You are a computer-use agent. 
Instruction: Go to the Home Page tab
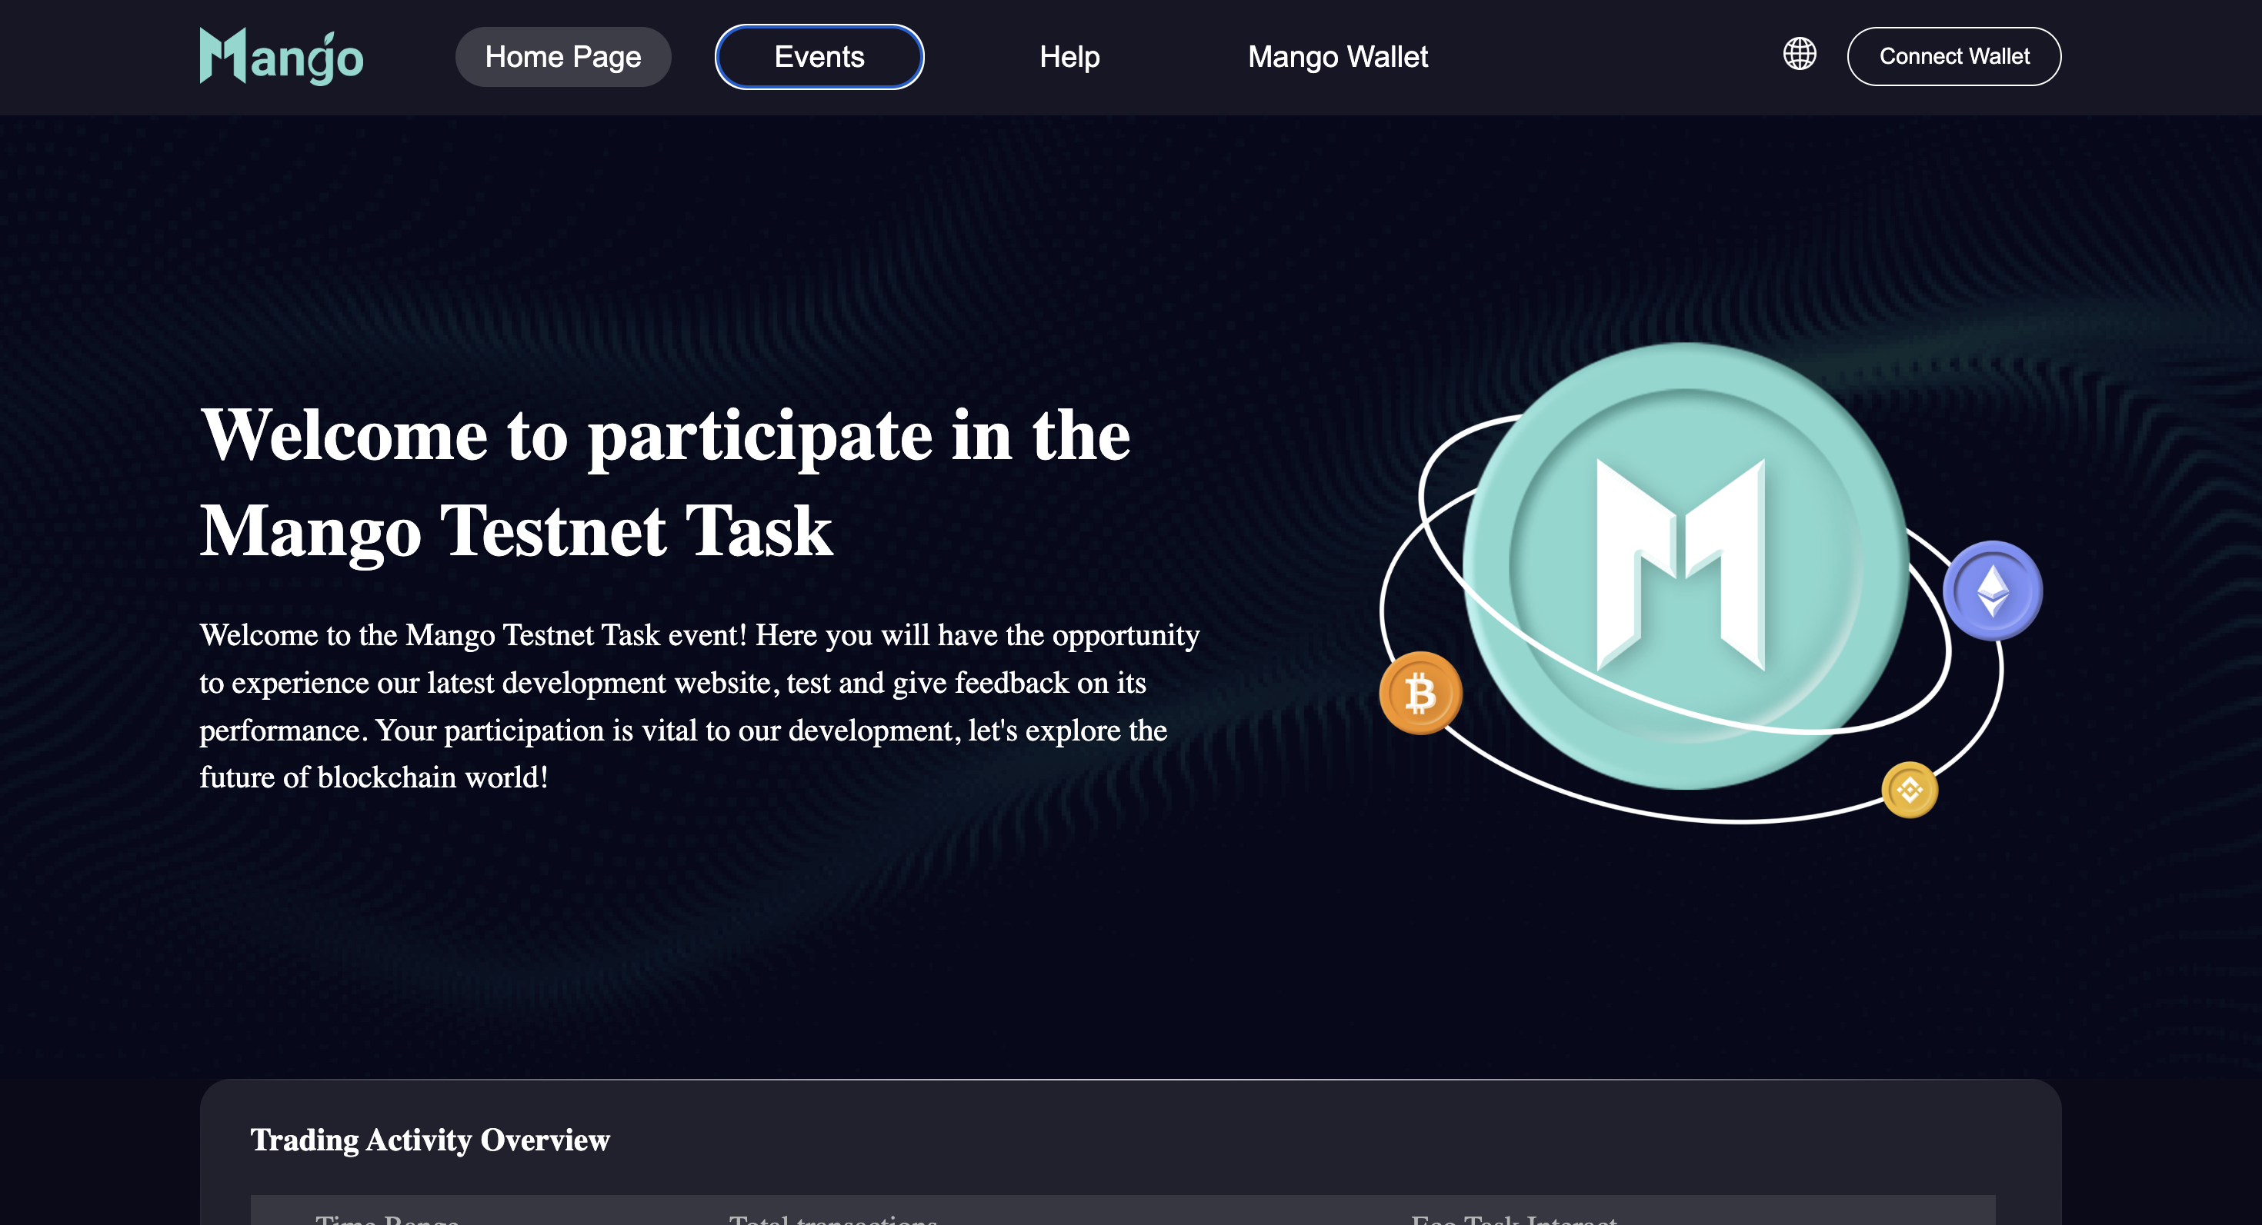pyautogui.click(x=563, y=57)
